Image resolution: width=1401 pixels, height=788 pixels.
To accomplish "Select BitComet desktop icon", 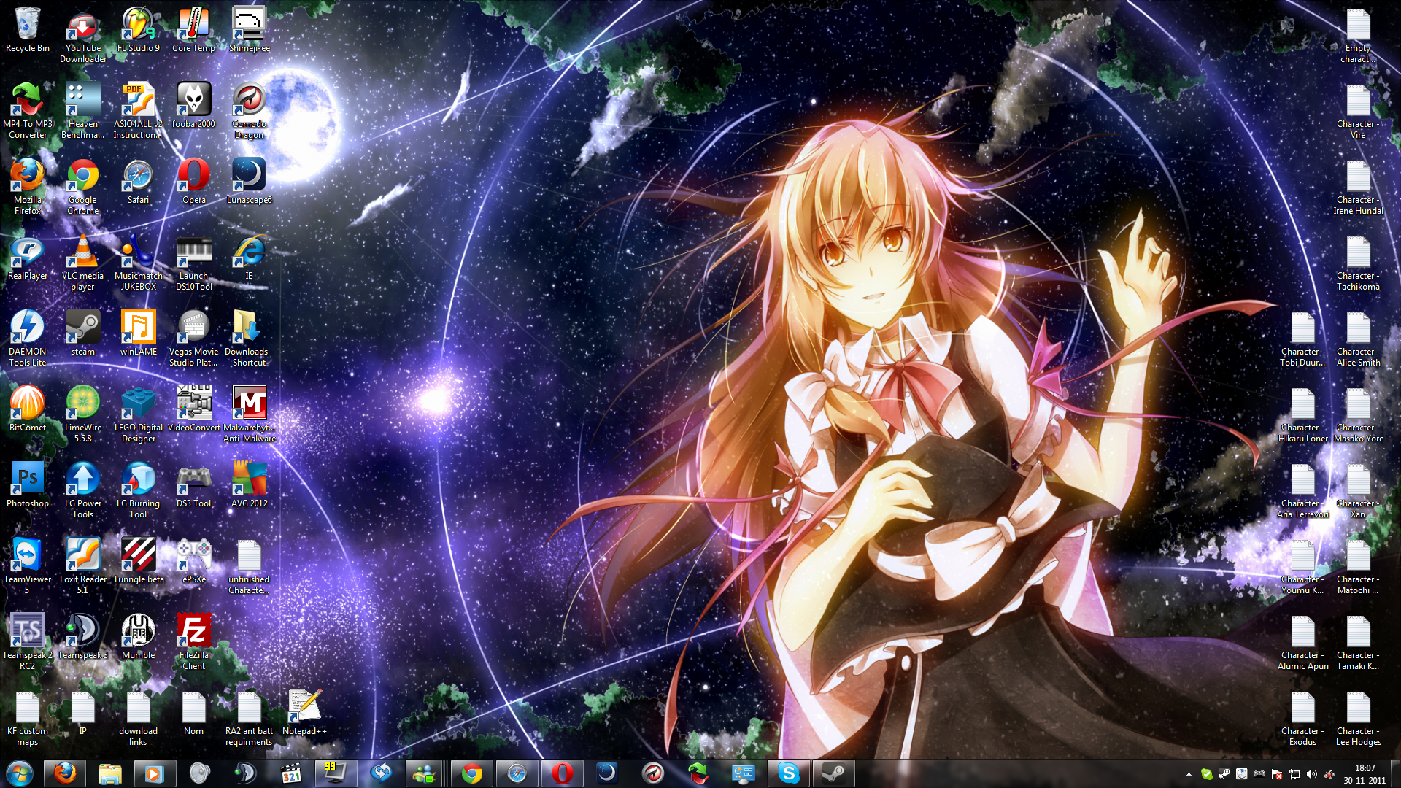I will (x=28, y=409).
